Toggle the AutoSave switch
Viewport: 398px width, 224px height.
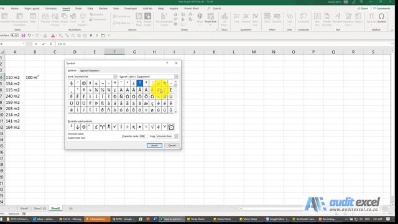[x=14, y=35]
